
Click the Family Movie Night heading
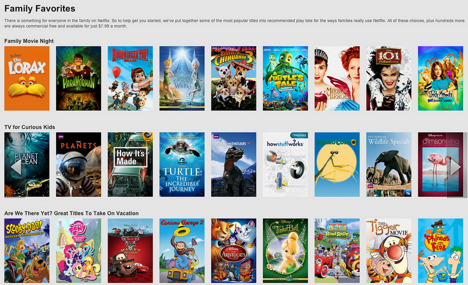coord(29,41)
